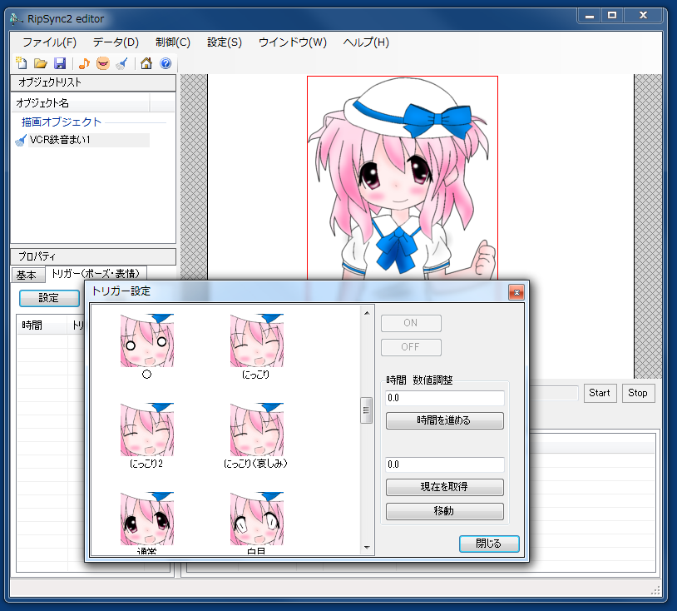
Task: Click the lips mouth toolbar icon
Action: (103, 63)
